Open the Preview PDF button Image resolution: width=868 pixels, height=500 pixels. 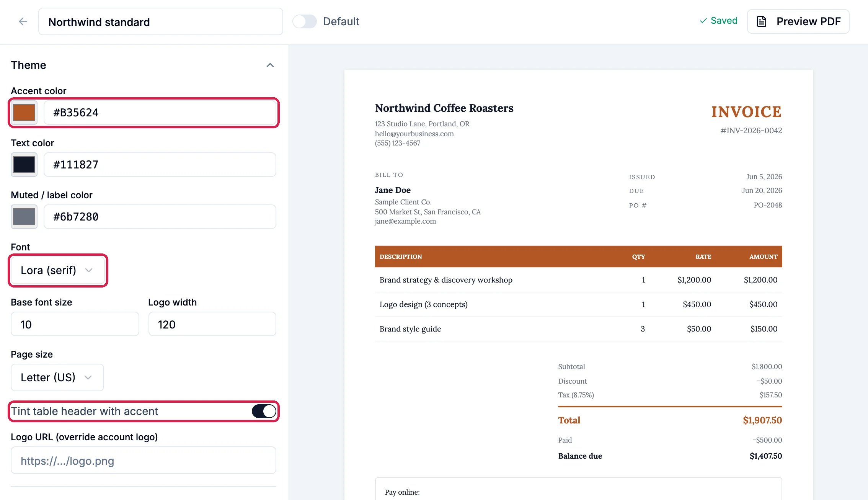click(798, 21)
